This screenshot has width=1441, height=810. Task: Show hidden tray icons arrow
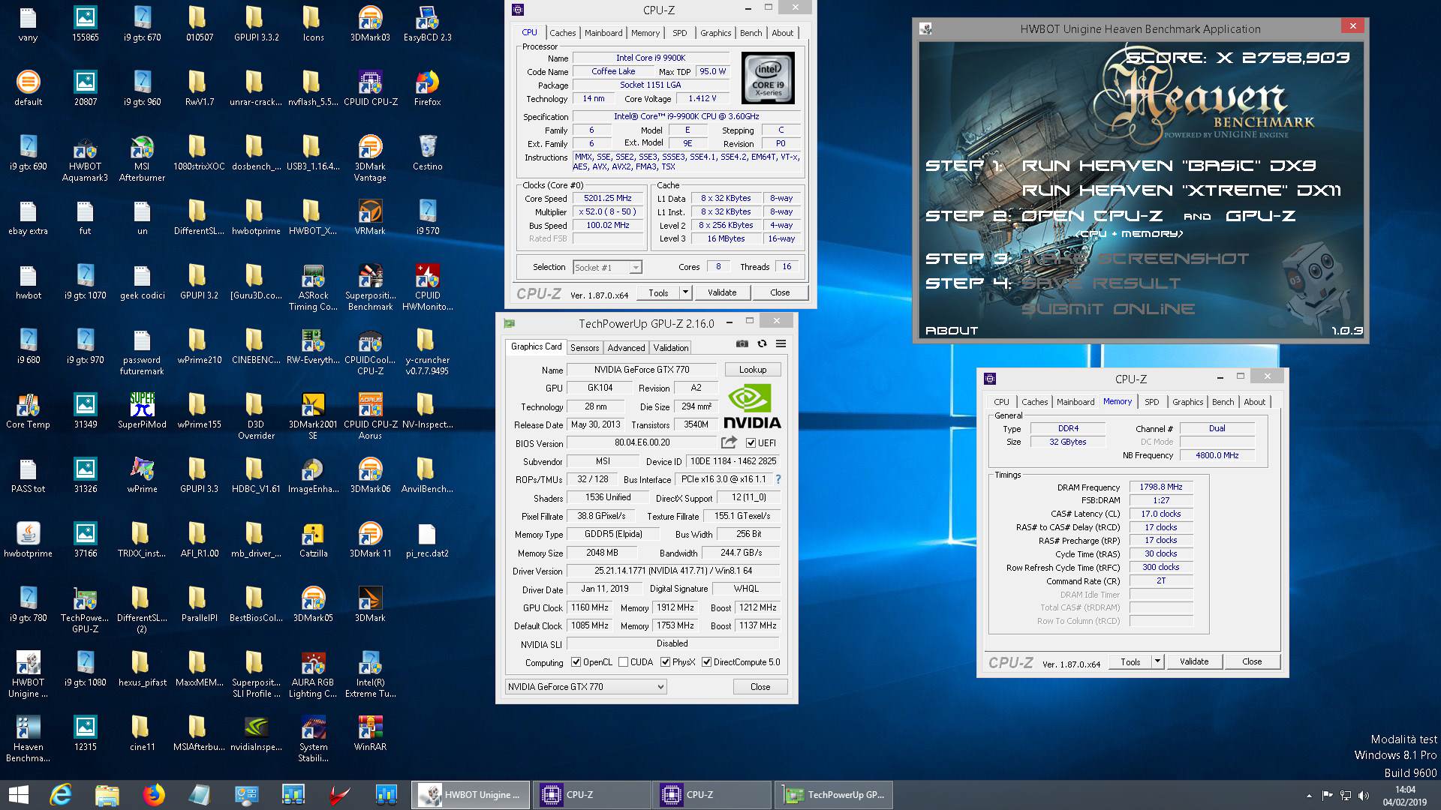coord(1309,795)
